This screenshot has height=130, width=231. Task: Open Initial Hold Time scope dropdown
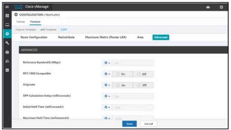(x=107, y=107)
